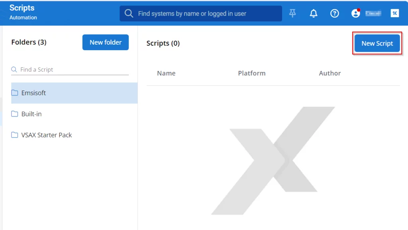Click the blurred username beside the avatar
Image resolution: width=408 pixels, height=230 pixels.
point(373,13)
